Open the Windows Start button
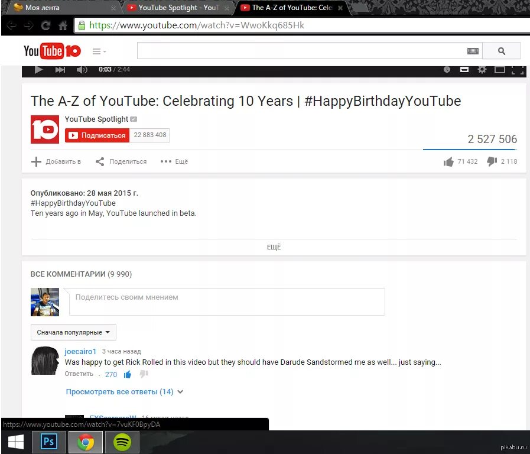Screen dimensions: 530x454 tap(16, 442)
